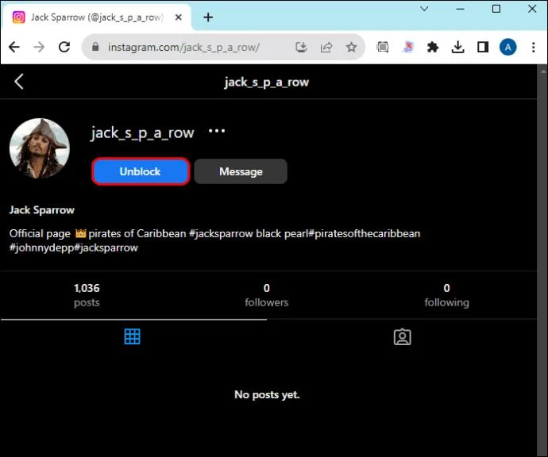Image resolution: width=548 pixels, height=457 pixels.
Task: Select the posts grid tab icon
Action: 132,336
